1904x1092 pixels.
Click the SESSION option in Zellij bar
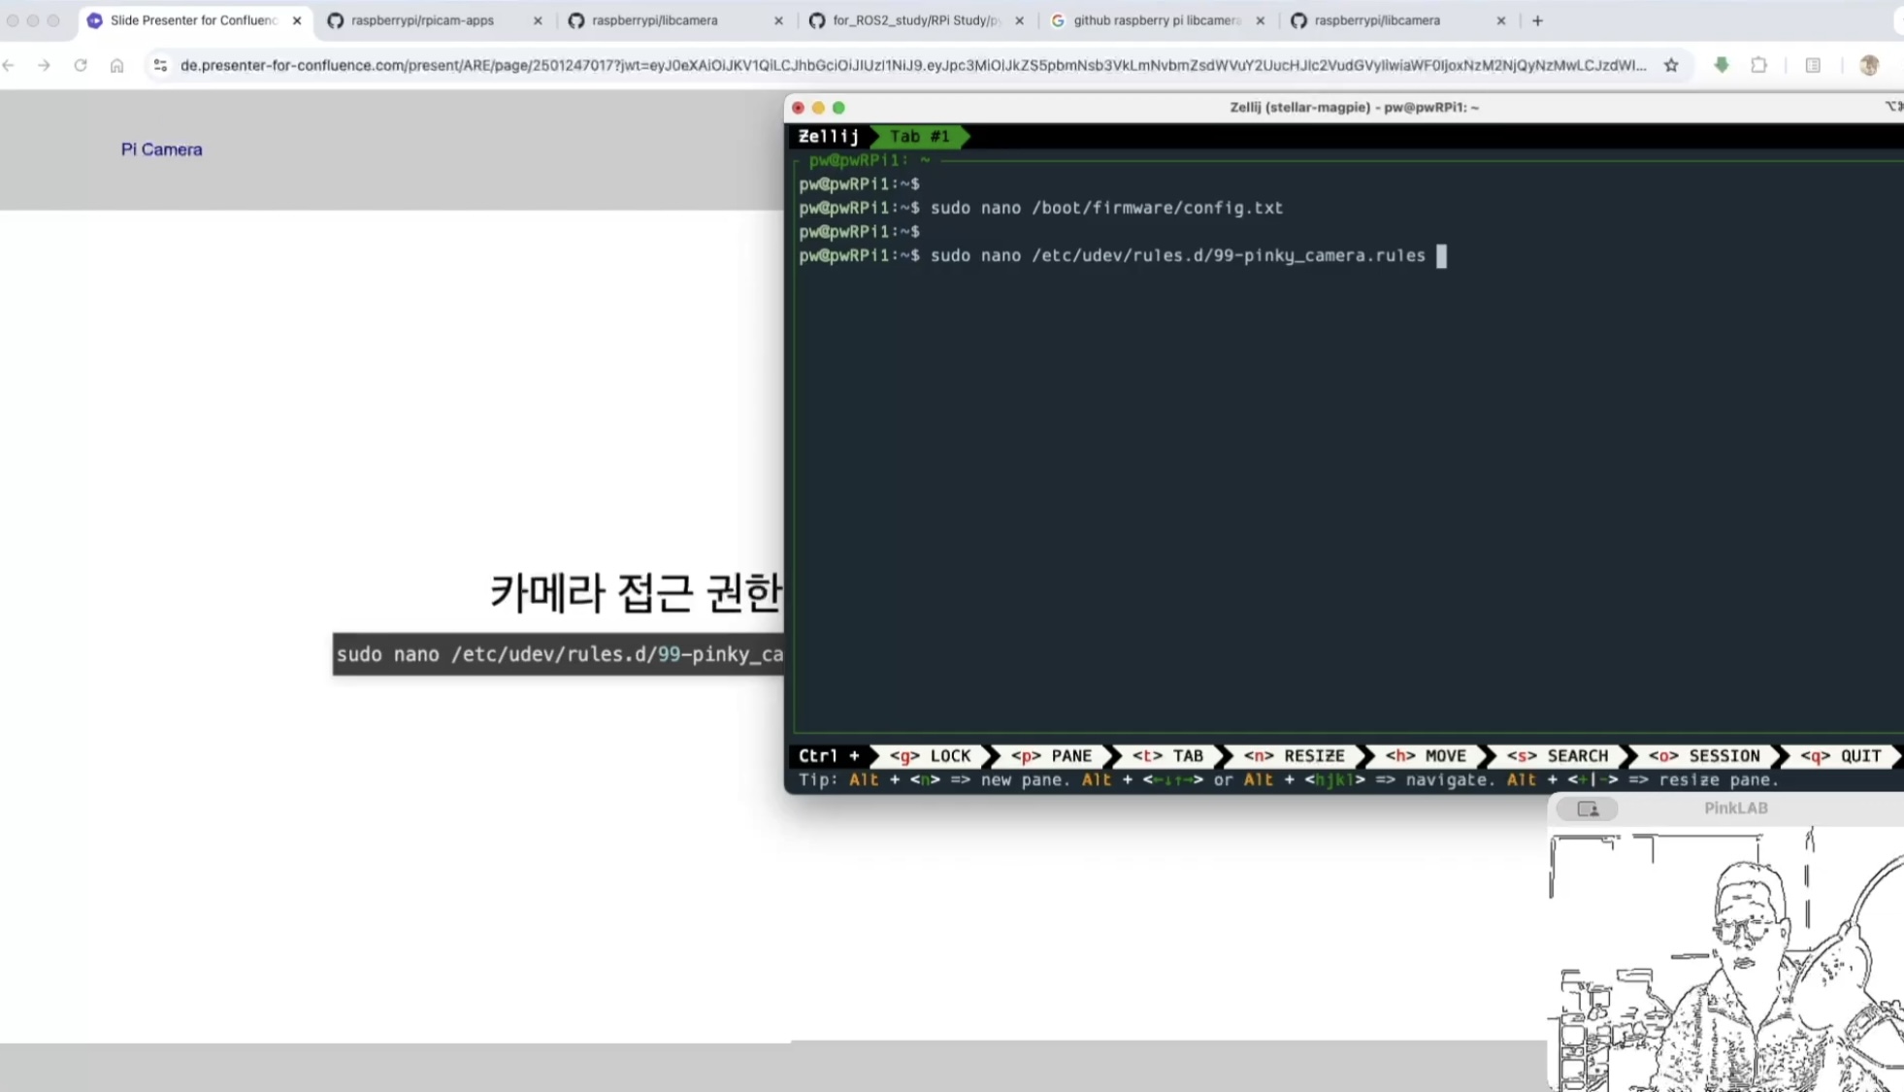[x=1705, y=756]
